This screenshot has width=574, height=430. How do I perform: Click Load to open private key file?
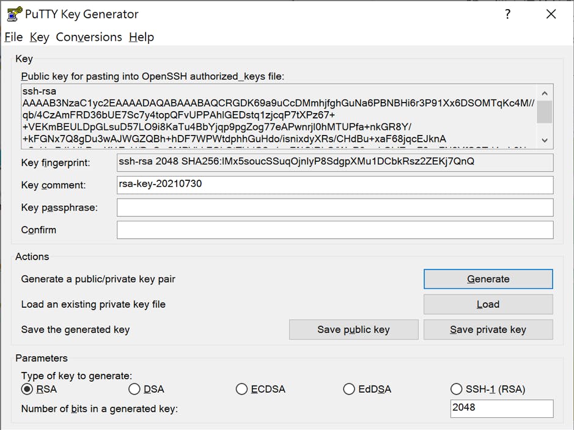pyautogui.click(x=488, y=304)
